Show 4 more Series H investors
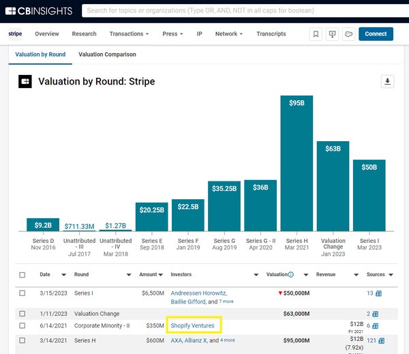Image resolution: width=409 pixels, height=354 pixels. click(228, 340)
